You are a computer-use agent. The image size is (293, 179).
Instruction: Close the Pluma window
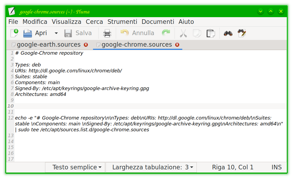coord(281,12)
